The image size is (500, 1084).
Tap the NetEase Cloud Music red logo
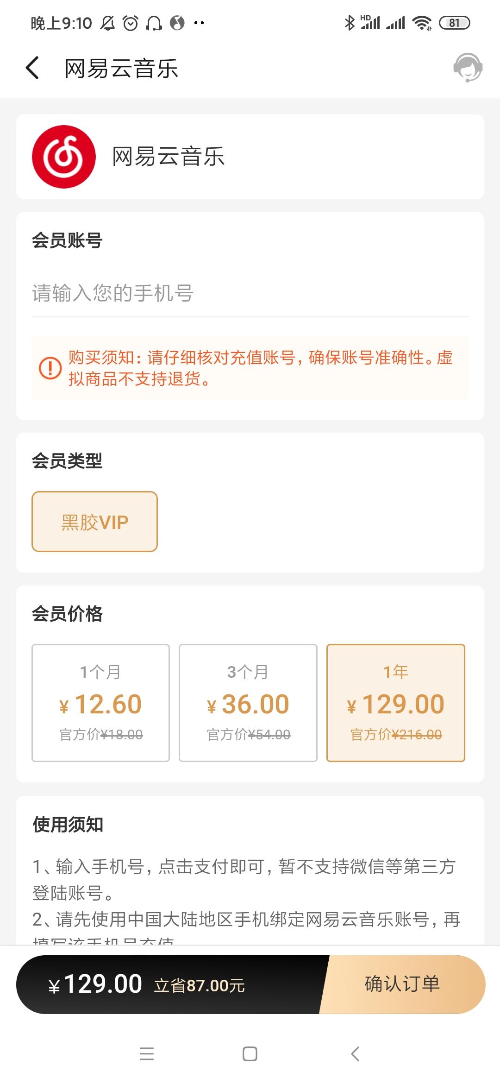64,157
